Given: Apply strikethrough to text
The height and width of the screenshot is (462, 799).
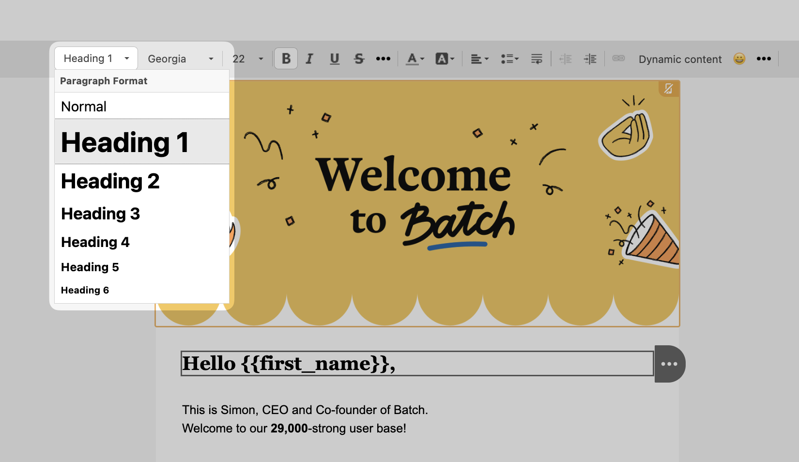Looking at the screenshot, I should [359, 59].
